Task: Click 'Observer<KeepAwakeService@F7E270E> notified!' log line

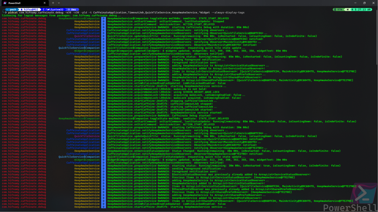Action: [185, 154]
